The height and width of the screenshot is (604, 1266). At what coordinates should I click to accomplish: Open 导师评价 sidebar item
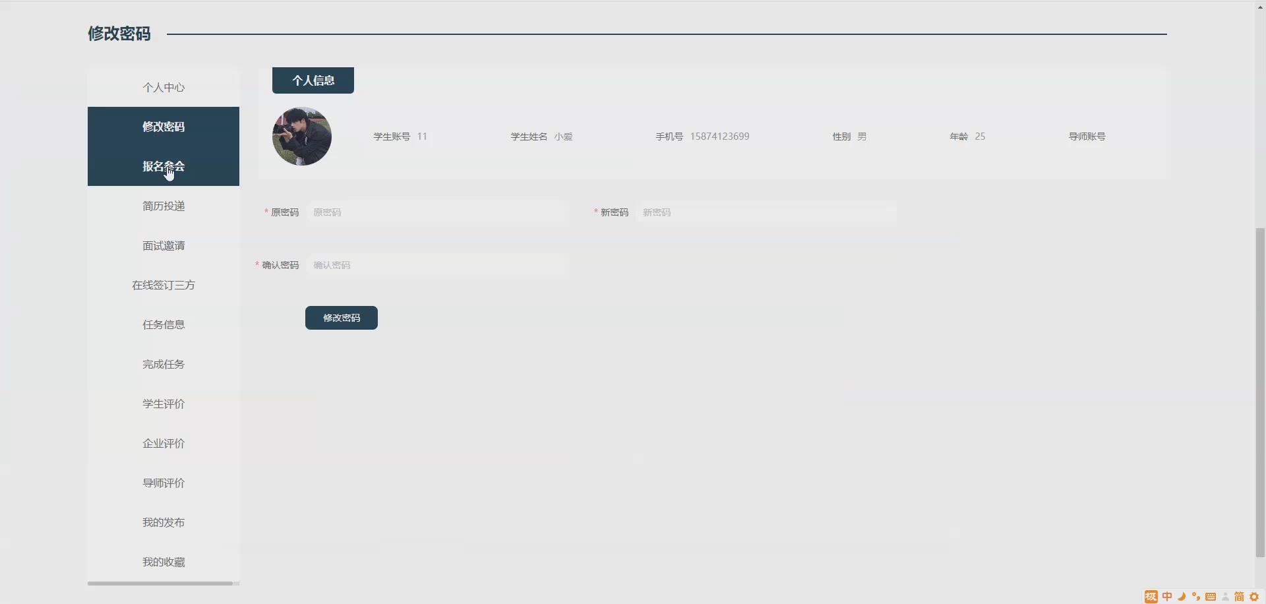[x=164, y=483]
